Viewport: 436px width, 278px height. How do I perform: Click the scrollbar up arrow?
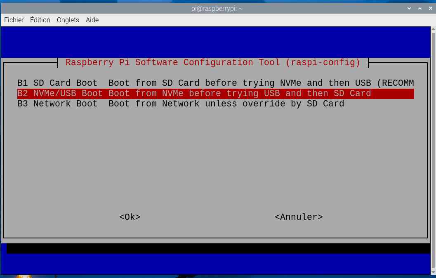pos(433,28)
